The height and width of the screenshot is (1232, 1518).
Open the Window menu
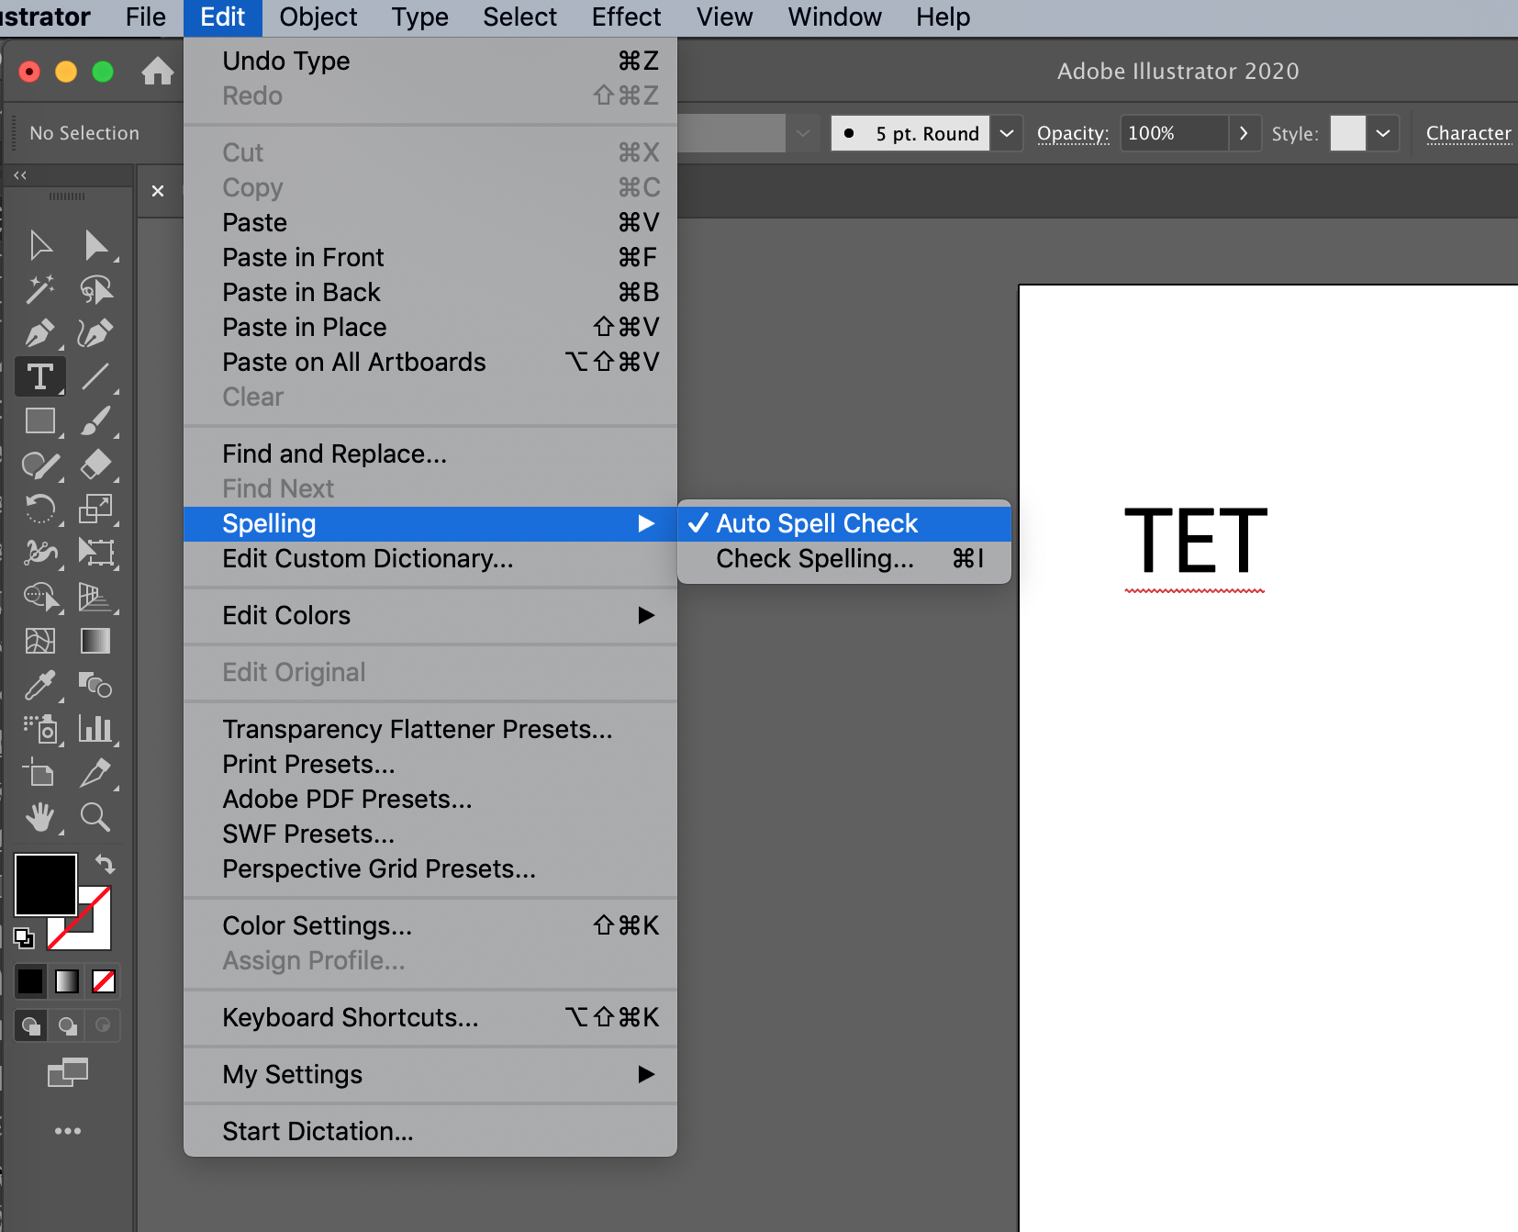(x=832, y=17)
